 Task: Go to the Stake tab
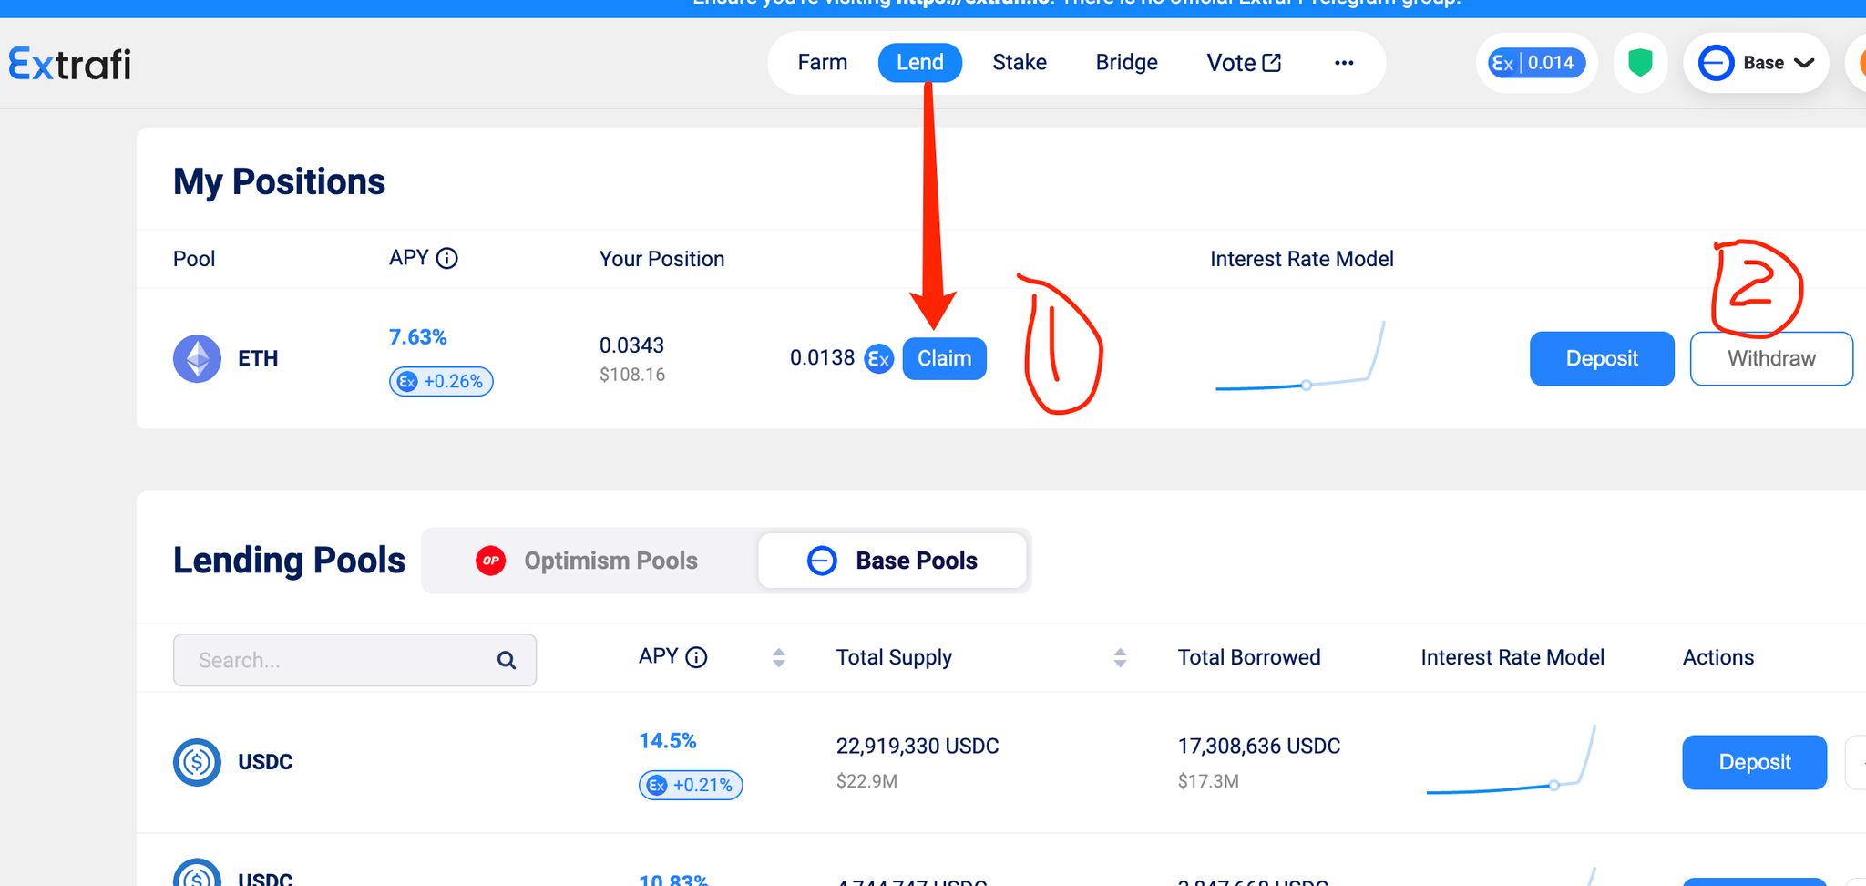coord(1019,63)
